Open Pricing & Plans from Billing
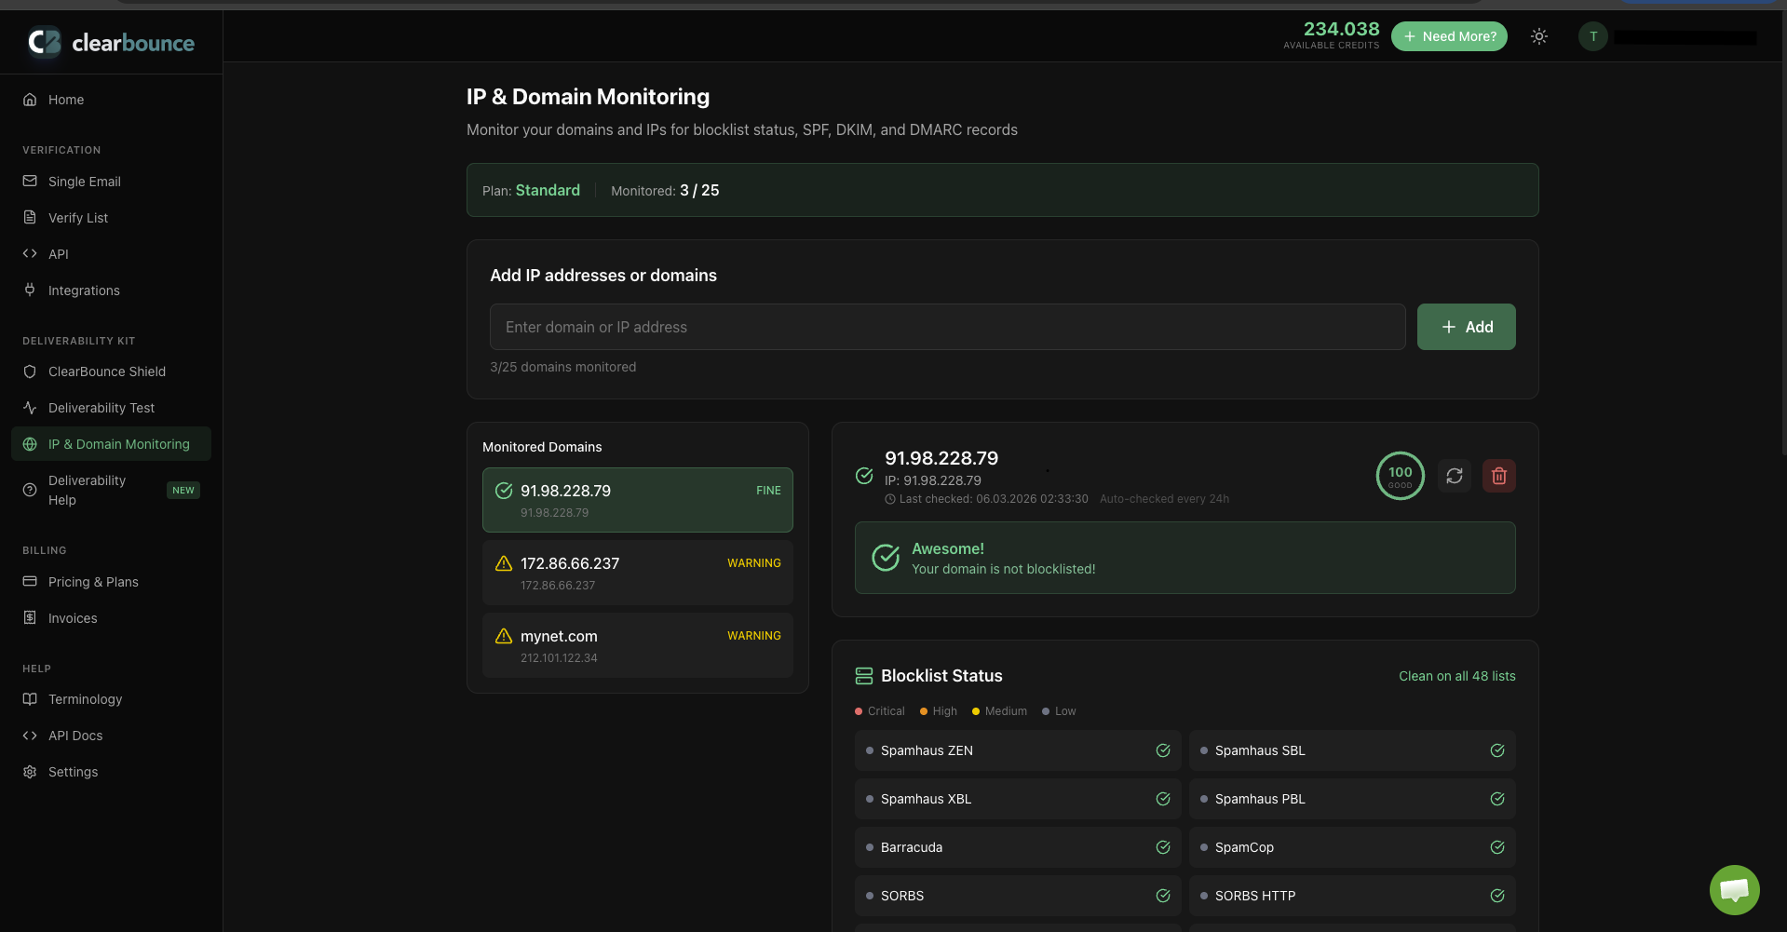Image resolution: width=1787 pixels, height=932 pixels. click(x=93, y=581)
